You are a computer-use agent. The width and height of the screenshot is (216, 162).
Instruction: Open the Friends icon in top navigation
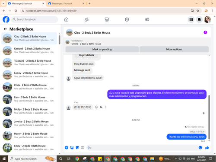pos(86,19)
